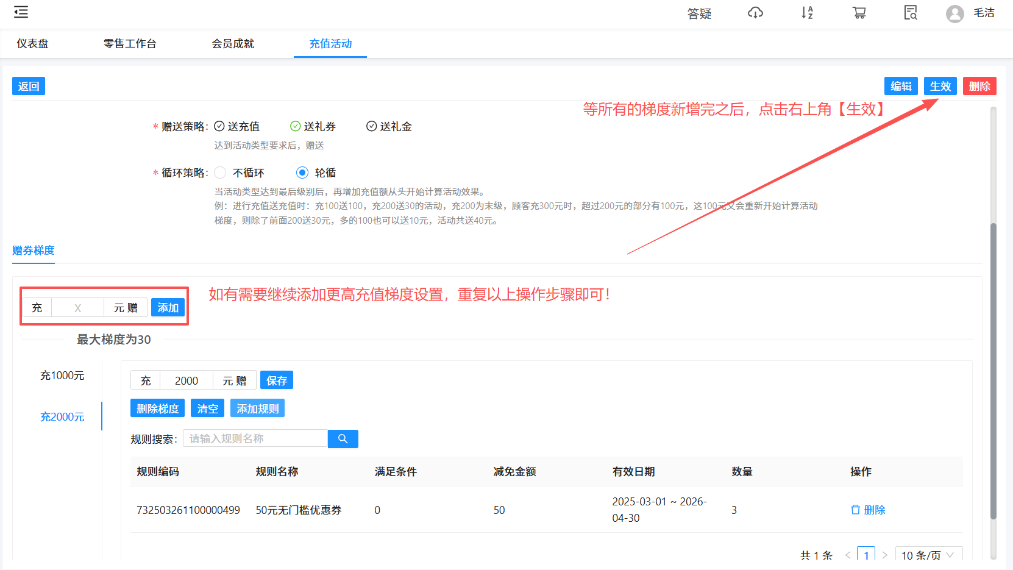Image resolution: width=1013 pixels, height=570 pixels.
Task: Click the magnifier to search rules
Action: pos(343,438)
